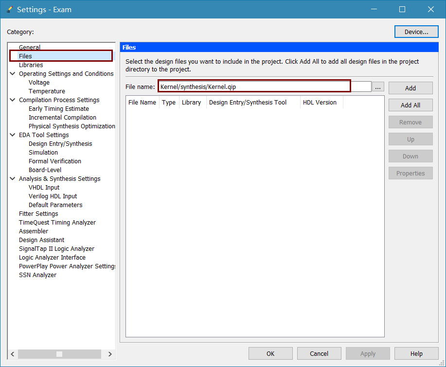Open Default Parameters page

point(55,205)
